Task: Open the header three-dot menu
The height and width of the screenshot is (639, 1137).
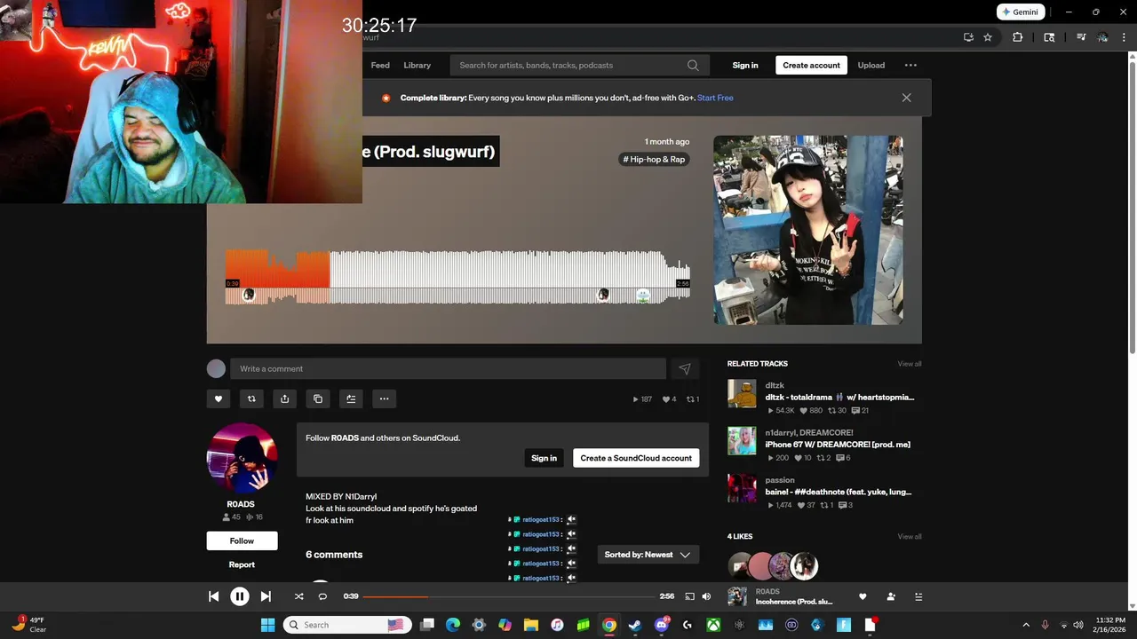Action: (x=910, y=65)
